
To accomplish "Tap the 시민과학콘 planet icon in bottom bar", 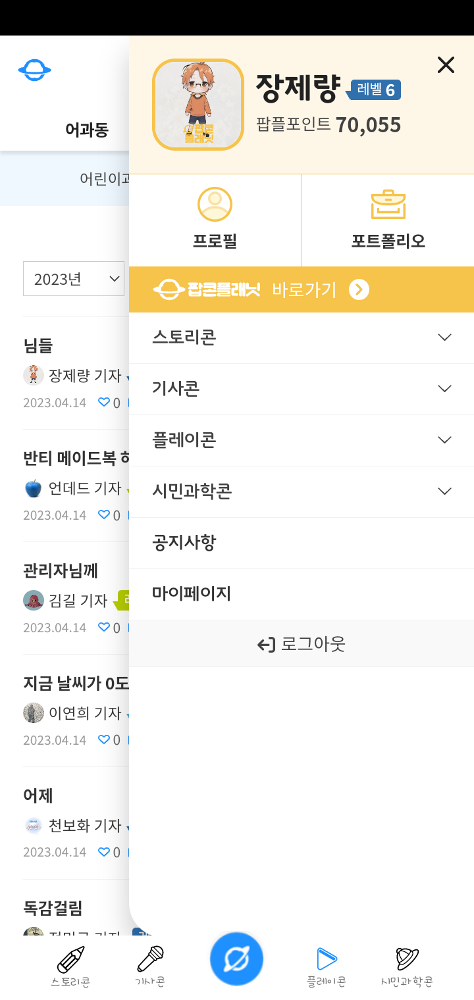I will [407, 959].
